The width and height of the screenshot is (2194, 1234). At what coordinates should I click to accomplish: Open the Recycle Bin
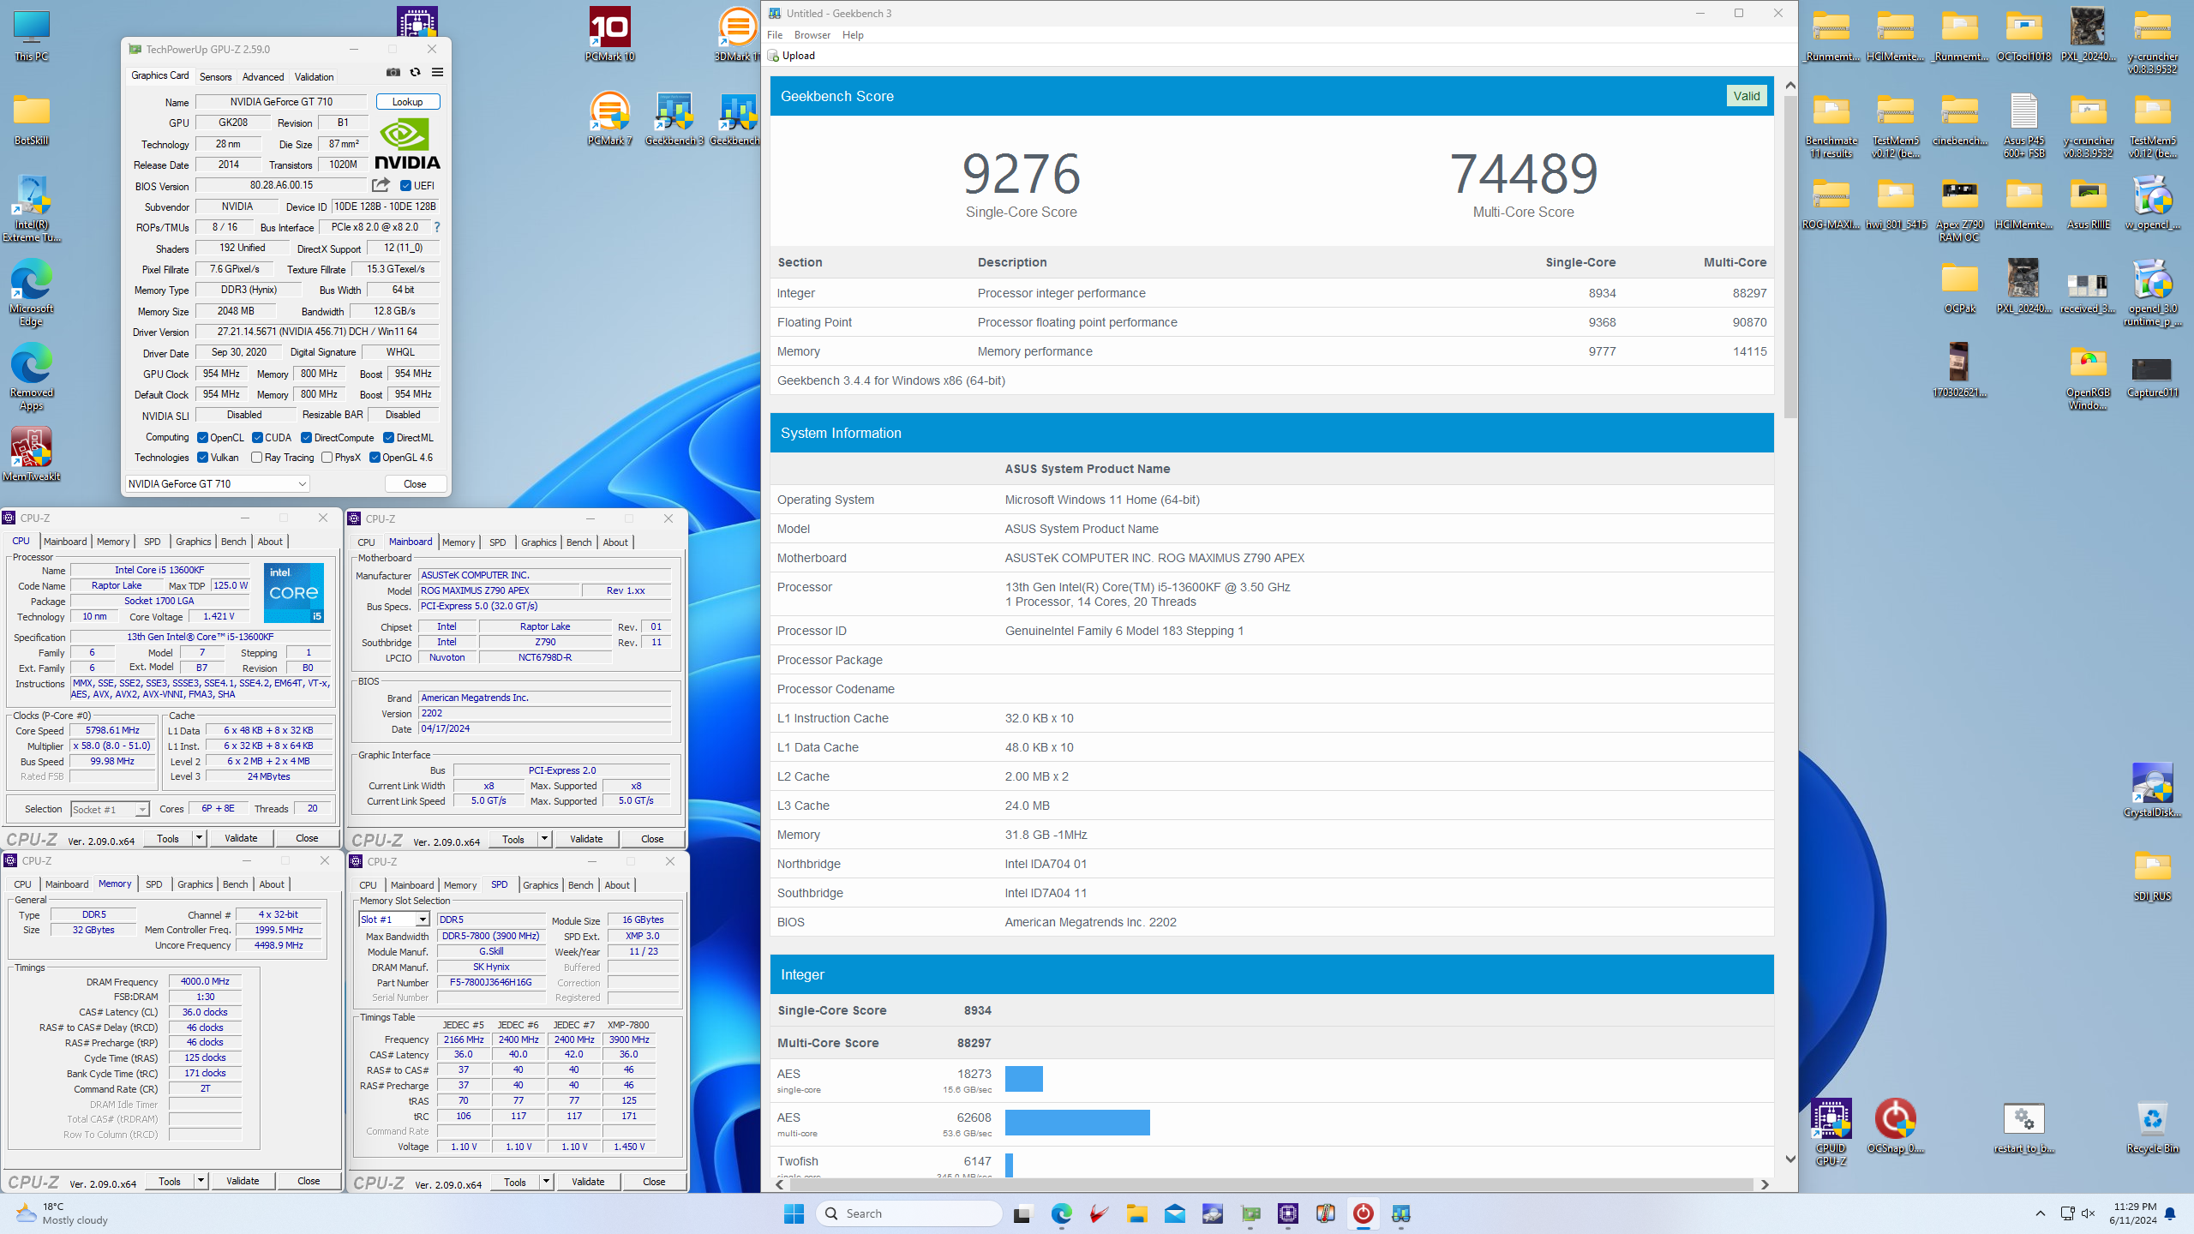[2152, 1126]
